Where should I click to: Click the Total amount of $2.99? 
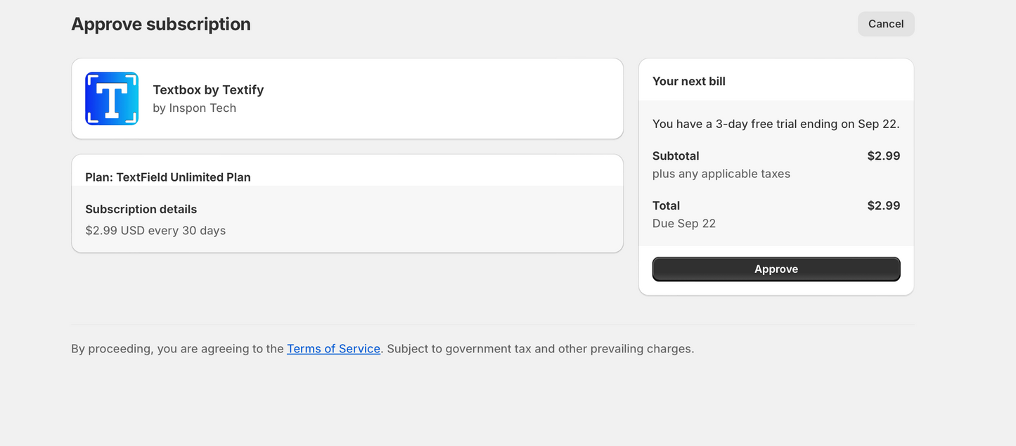883,206
